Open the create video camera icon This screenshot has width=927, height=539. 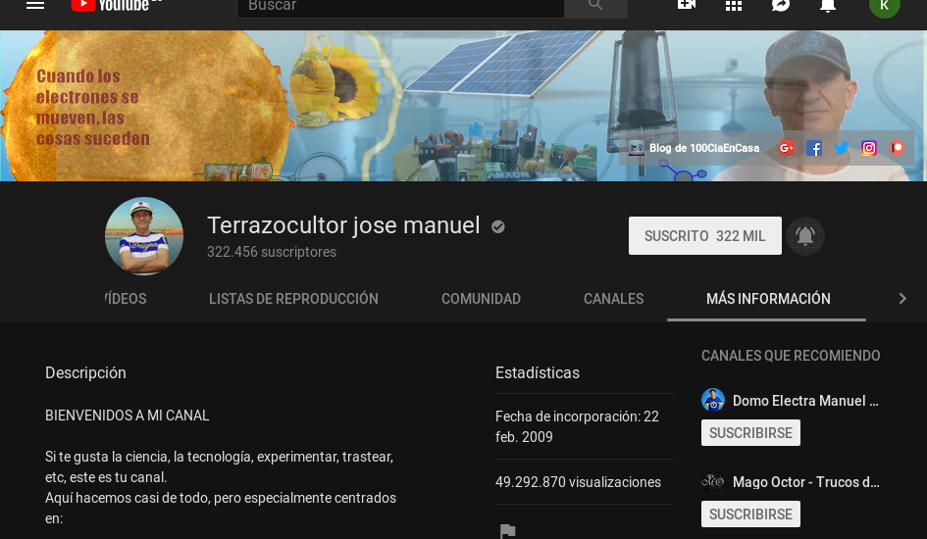click(687, 5)
